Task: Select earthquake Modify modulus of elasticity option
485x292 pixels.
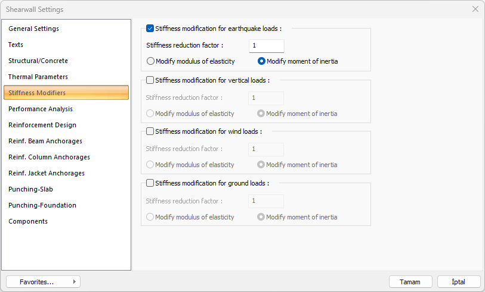Action: click(151, 61)
